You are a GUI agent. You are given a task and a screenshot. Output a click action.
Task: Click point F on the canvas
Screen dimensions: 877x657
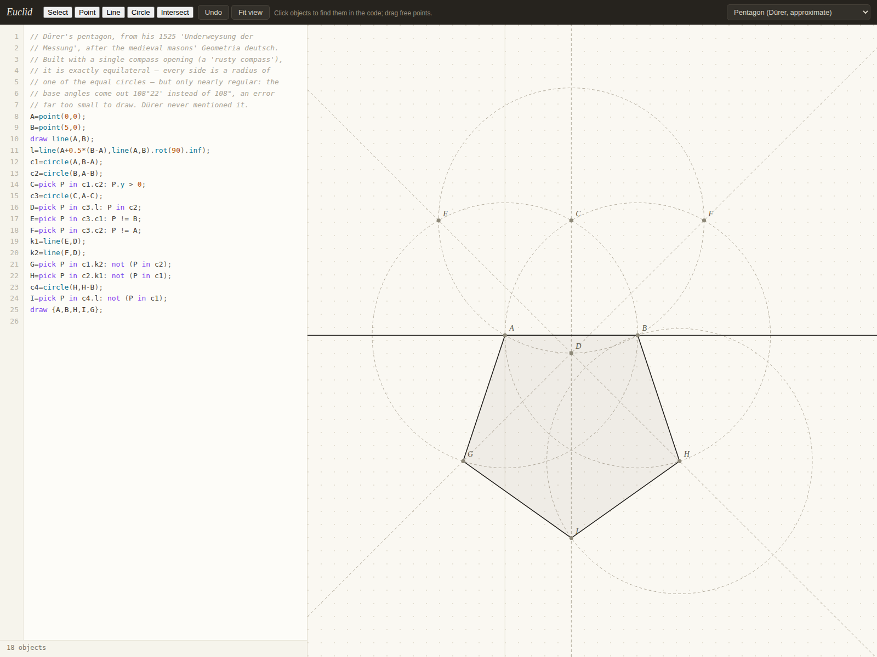coord(704,220)
